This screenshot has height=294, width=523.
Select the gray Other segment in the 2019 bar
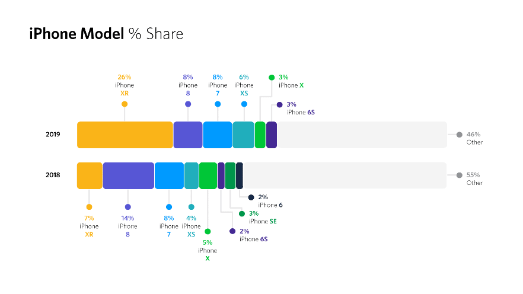(x=362, y=135)
